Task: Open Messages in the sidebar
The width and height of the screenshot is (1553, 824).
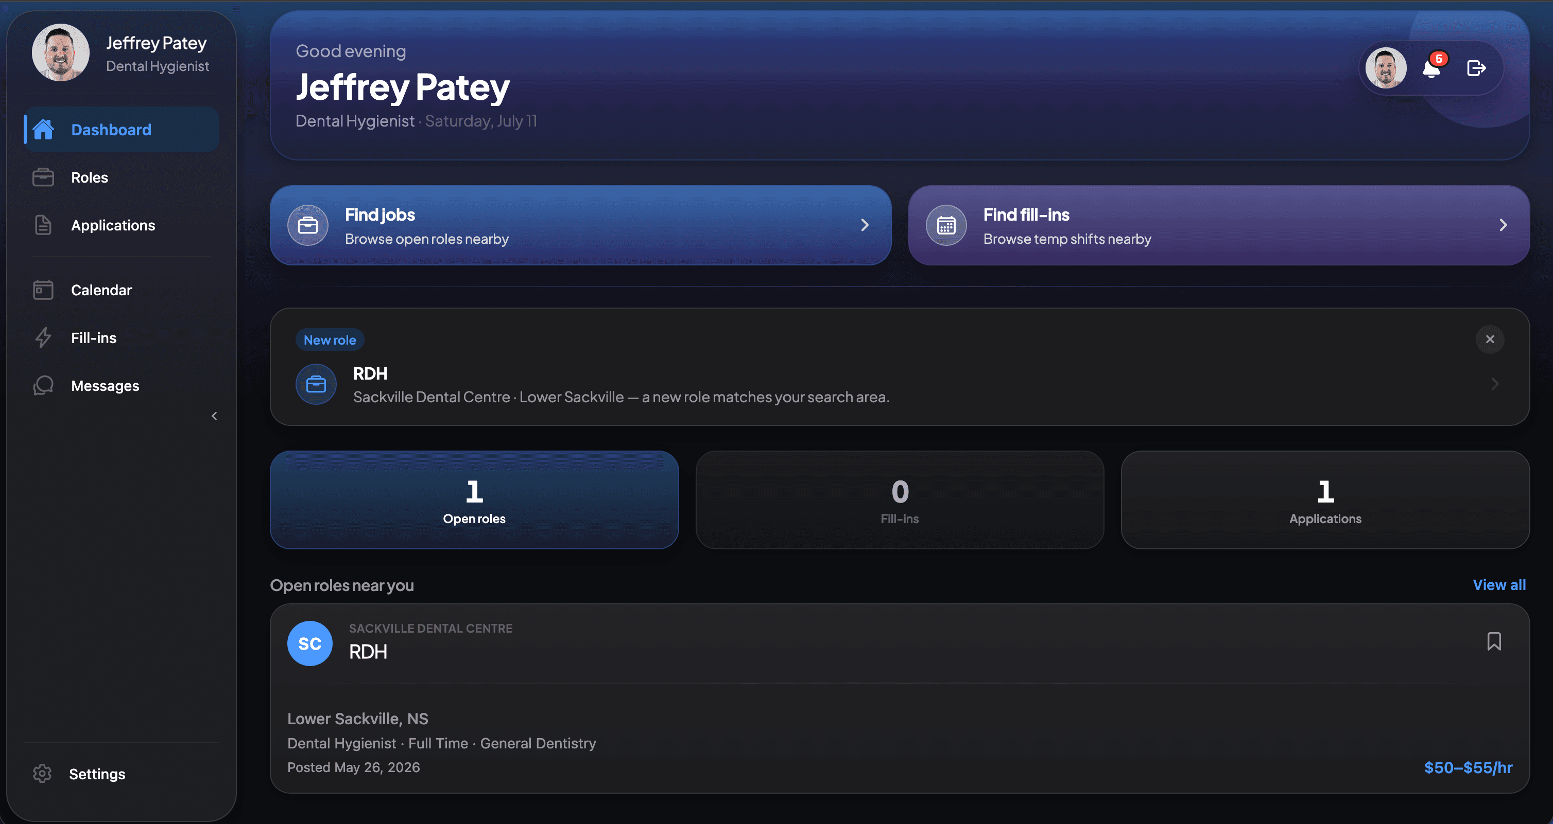Action: pos(122,385)
